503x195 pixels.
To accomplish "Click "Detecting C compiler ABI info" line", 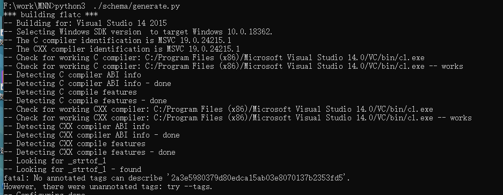I will [x=72, y=75].
